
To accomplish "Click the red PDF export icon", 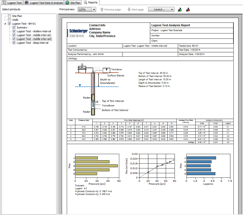I will coord(188,10).
